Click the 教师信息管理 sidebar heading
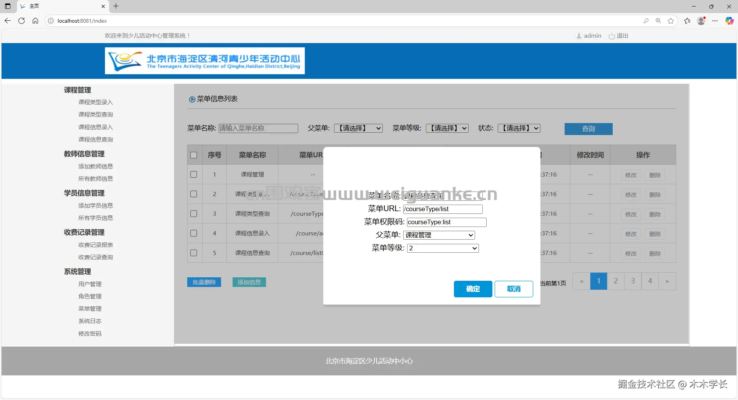Image resolution: width=738 pixels, height=400 pixels. pyautogui.click(x=84, y=154)
